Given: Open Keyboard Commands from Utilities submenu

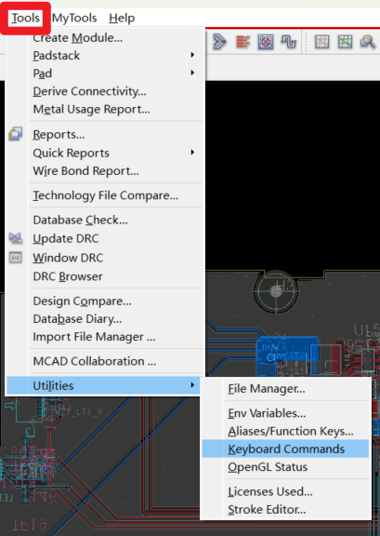Looking at the screenshot, I should (285, 449).
